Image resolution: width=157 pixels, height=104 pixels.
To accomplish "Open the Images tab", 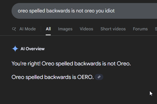I will tap(65, 29).
